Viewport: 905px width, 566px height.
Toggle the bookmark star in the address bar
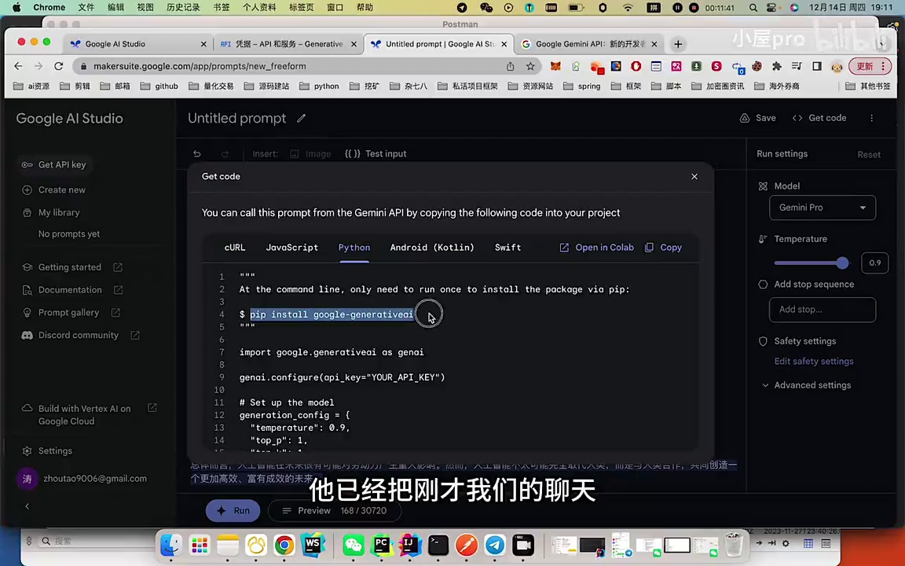click(530, 66)
